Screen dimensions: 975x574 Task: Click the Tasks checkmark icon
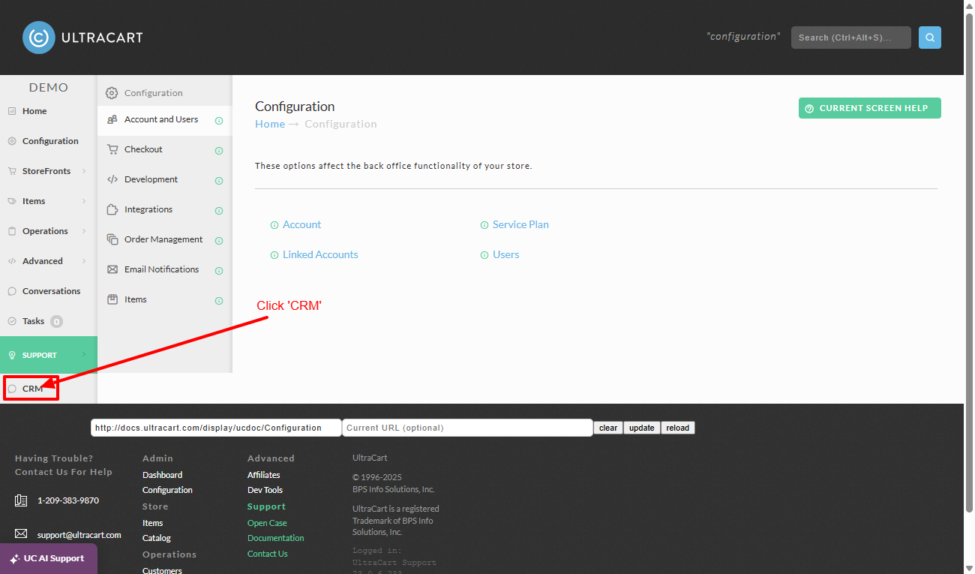12,321
